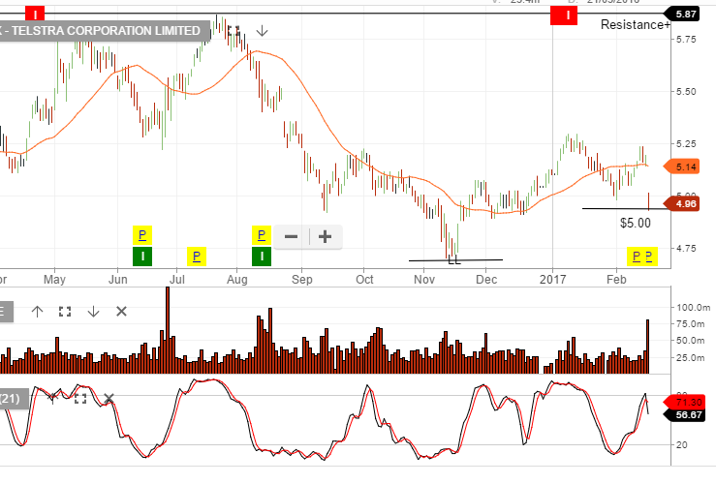Click the Oct label on time axis
The width and height of the screenshot is (716, 484).
coord(364,279)
